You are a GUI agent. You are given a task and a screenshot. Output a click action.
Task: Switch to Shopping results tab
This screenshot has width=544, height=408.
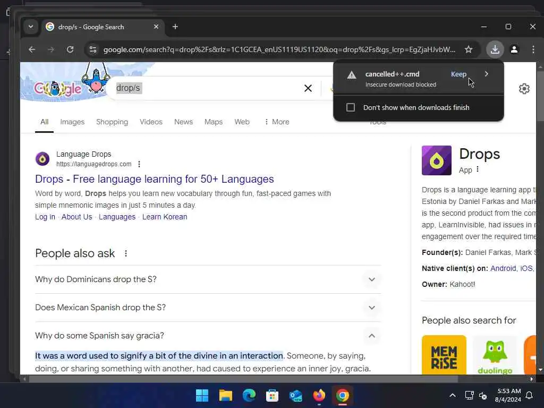click(x=112, y=122)
